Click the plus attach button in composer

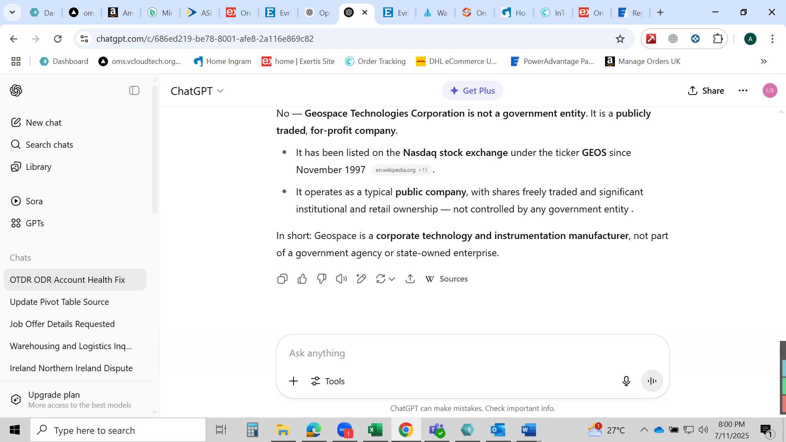294,381
